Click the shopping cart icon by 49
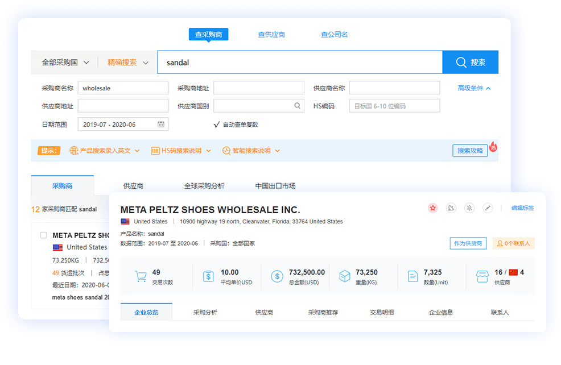The height and width of the screenshot is (365, 561). coord(141,276)
